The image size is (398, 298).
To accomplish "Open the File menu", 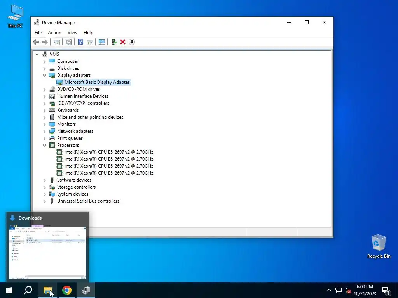I will (x=38, y=33).
